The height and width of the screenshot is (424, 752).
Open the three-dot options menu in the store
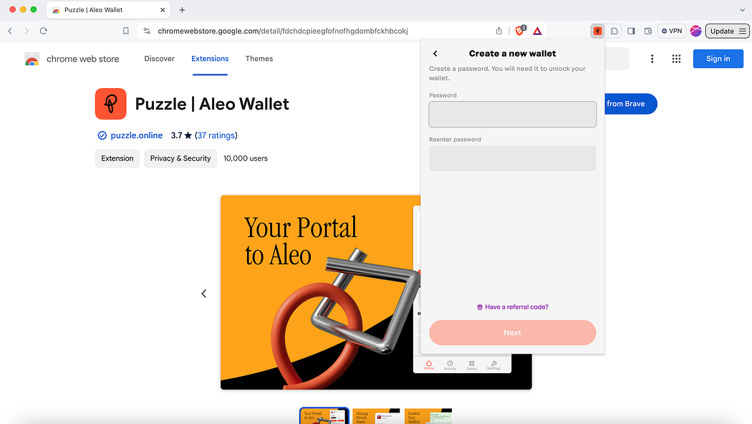pyautogui.click(x=652, y=59)
